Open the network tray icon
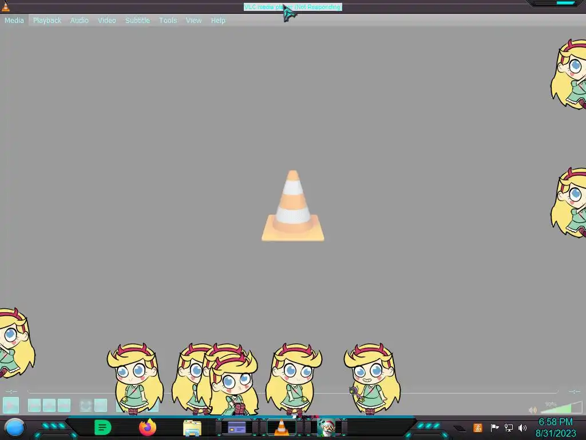The height and width of the screenshot is (440, 586). 509,427
